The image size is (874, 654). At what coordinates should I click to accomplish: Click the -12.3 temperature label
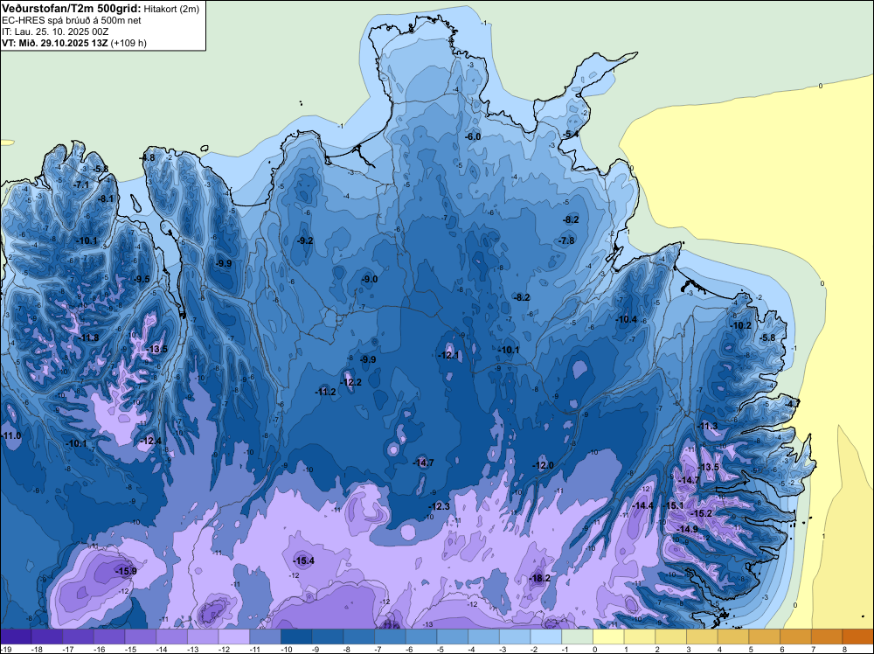[x=440, y=506]
